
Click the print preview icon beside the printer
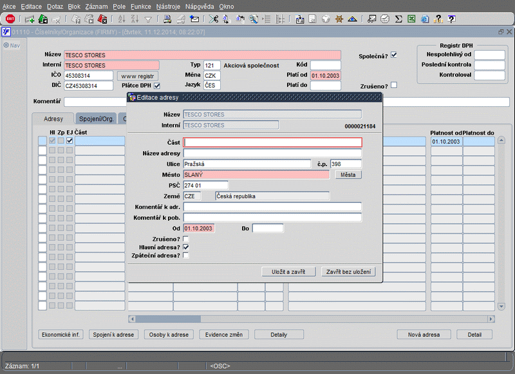pyautogui.click(x=181, y=19)
